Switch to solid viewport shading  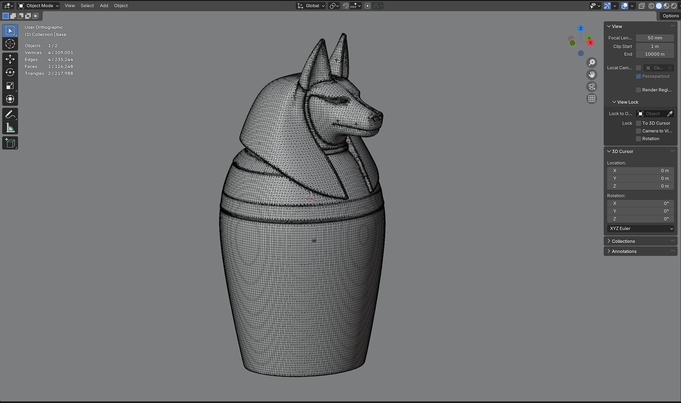(x=659, y=6)
